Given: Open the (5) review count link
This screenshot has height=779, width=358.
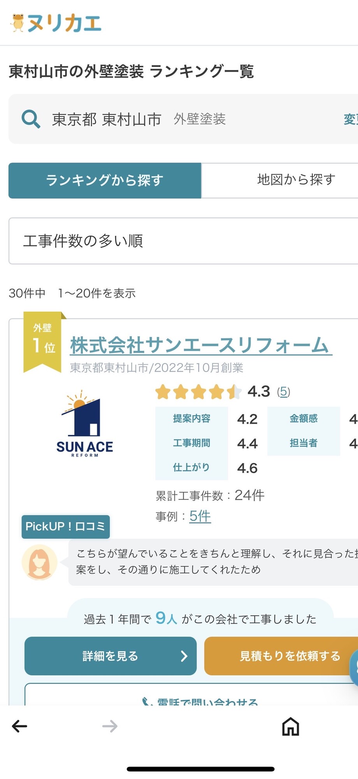Looking at the screenshot, I should coord(284,391).
